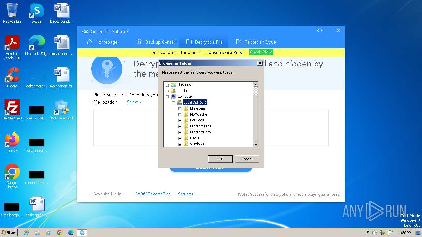
Task: Open Google Chrome desktop shortcut
Action: 12,176
